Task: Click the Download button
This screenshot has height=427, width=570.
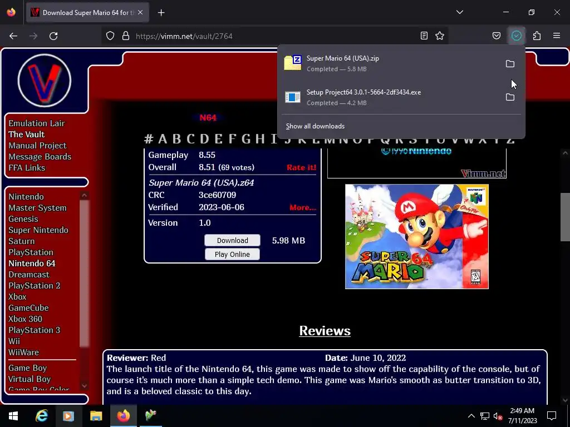Action: (x=232, y=240)
